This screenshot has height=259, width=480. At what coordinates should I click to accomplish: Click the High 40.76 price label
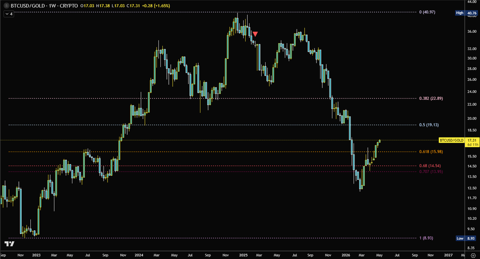(x=466, y=13)
